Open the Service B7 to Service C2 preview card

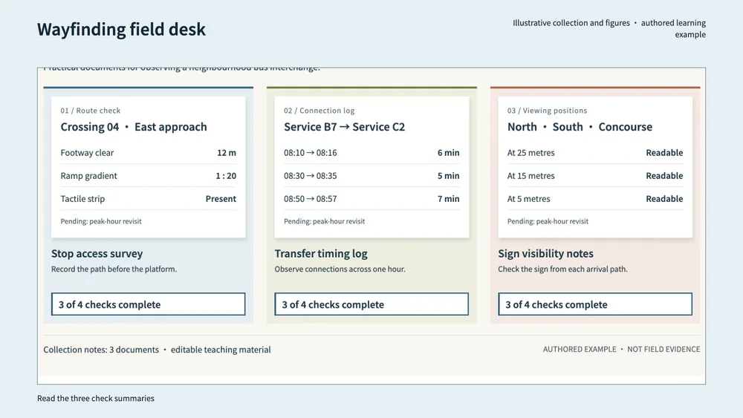371,167
